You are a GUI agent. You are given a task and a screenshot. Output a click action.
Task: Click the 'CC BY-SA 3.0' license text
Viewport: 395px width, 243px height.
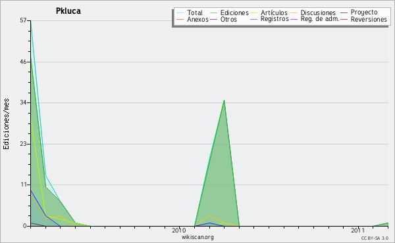click(x=375, y=238)
